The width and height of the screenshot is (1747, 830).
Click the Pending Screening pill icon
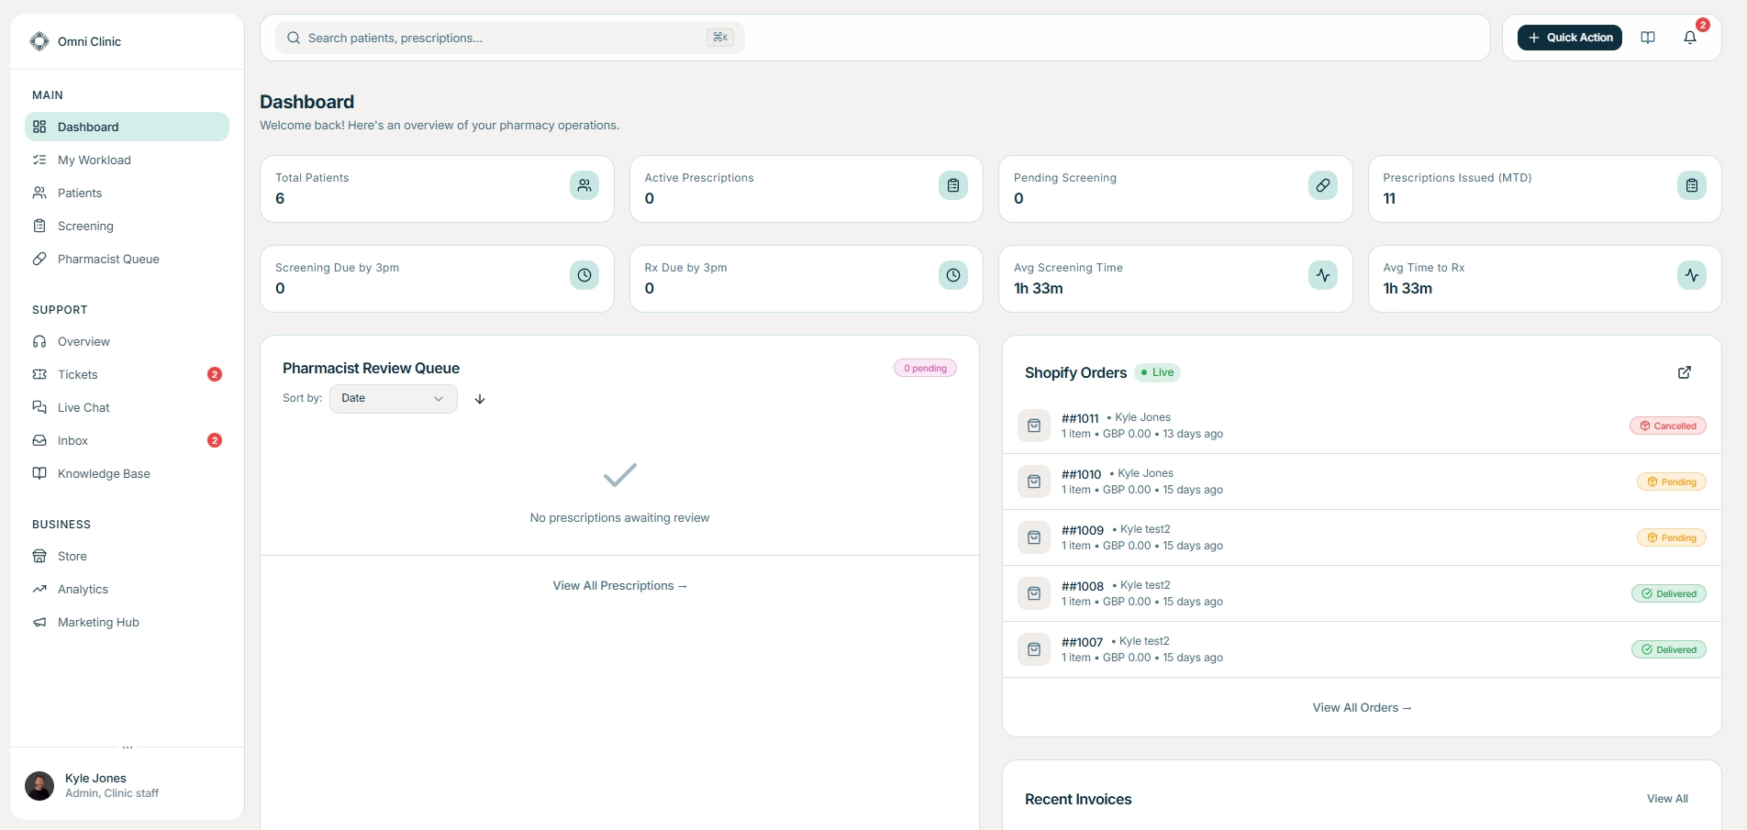tap(1322, 186)
